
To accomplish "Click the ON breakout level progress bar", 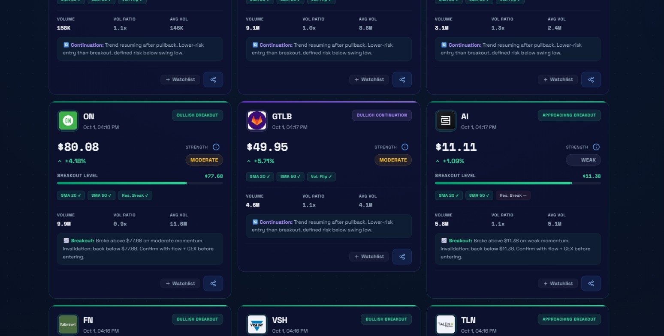I will 140,183.
